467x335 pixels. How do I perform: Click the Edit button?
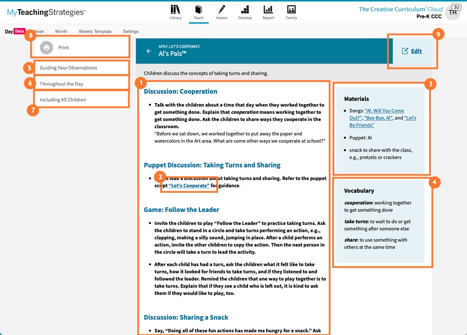click(x=412, y=51)
